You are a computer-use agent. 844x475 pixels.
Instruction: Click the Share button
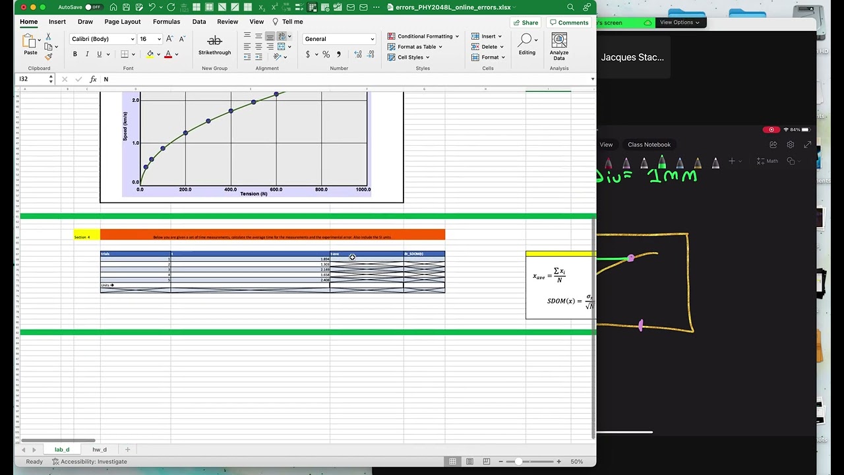pos(526,22)
